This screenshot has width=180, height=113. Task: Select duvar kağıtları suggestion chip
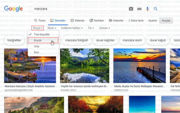pyautogui.click(x=105, y=40)
